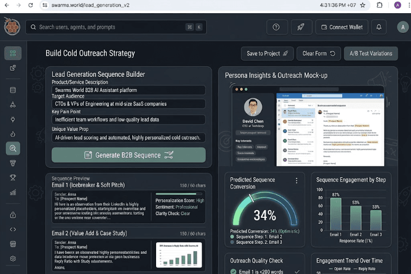
Task: Click the Email 3 engagement bar
Action: 376,220
